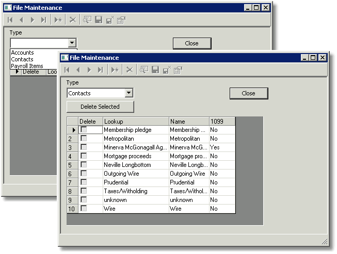Viewport: 337px width, 254px height.
Task: Click Close button in back window
Action: click(192, 43)
